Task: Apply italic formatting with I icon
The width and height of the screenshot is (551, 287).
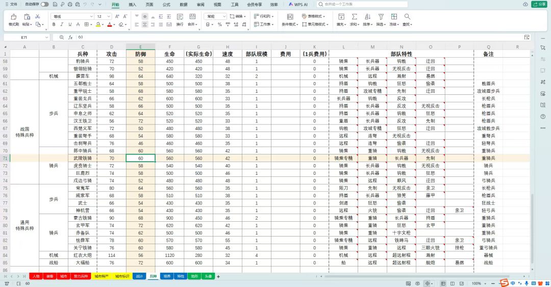Action: click(x=62, y=24)
